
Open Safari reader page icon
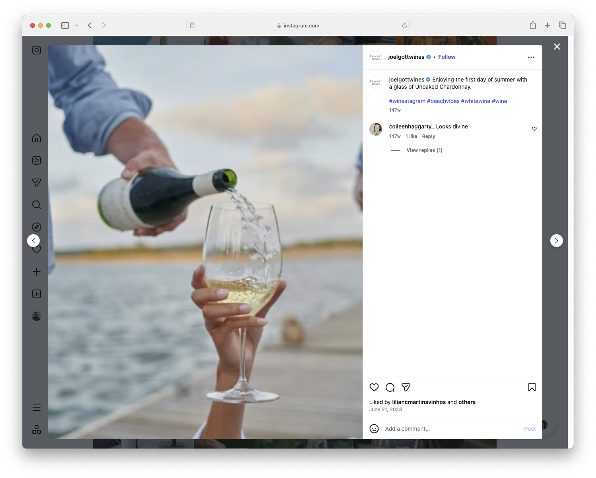[192, 25]
